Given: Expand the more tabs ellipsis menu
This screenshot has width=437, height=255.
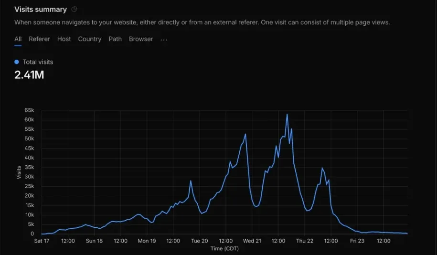Looking at the screenshot, I should tap(164, 40).
